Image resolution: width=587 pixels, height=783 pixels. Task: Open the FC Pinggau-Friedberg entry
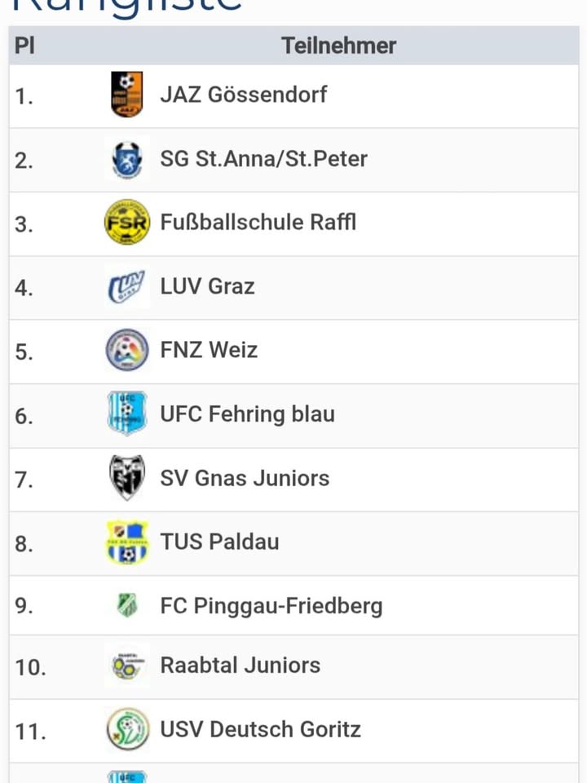[271, 606]
